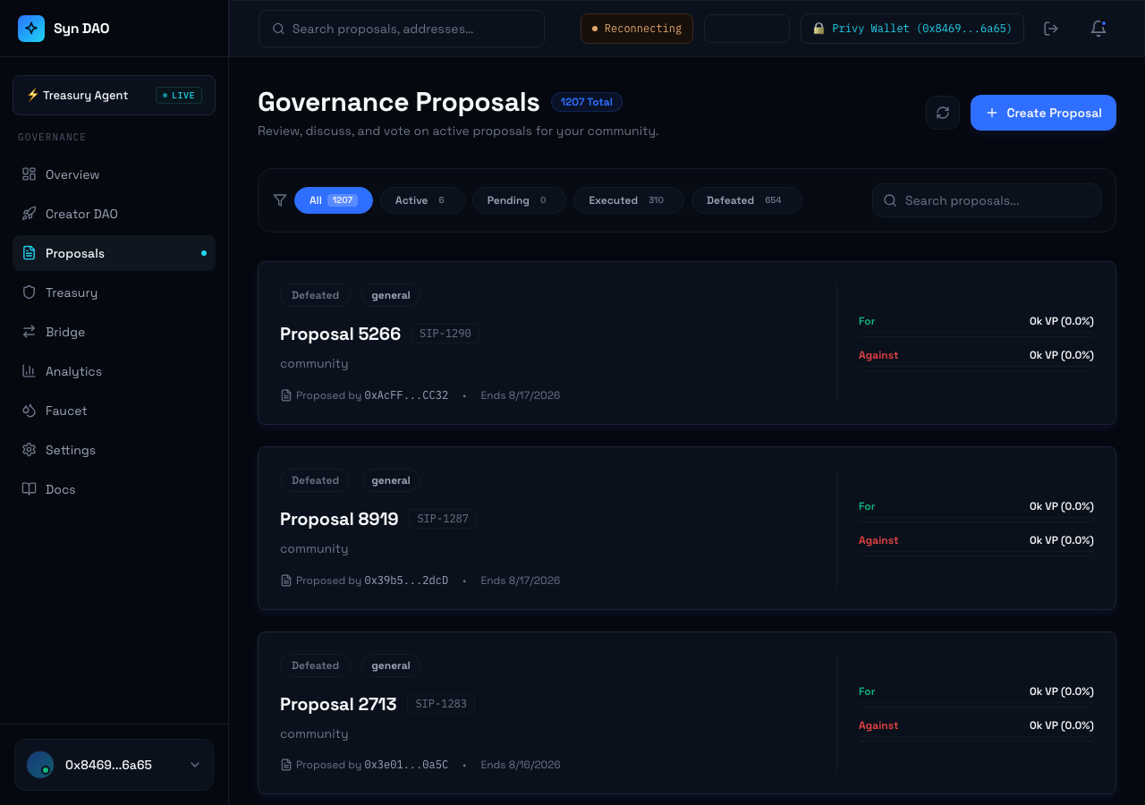The height and width of the screenshot is (805, 1145).
Task: Refresh the proposals list with the circular-arrows icon
Action: [943, 113]
